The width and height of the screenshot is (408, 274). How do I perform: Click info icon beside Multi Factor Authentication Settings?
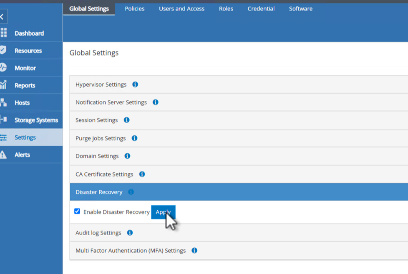[194, 251]
